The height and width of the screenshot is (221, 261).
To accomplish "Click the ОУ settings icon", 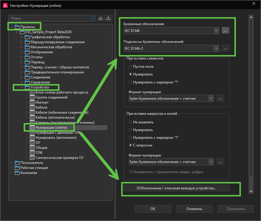I will click(32, 143).
